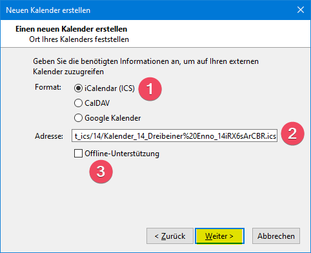This screenshot has height=253, width=311.
Task: Choose the CalDAV format radio button
Action: [78, 103]
